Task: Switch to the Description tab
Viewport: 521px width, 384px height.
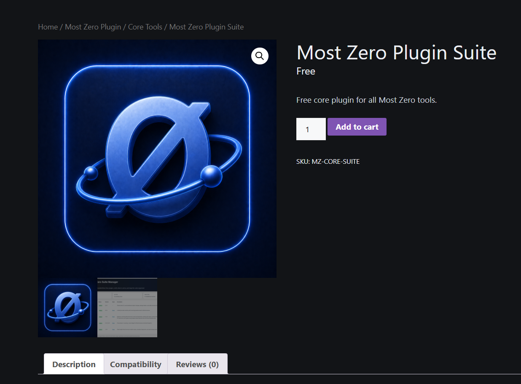Action: [74, 364]
